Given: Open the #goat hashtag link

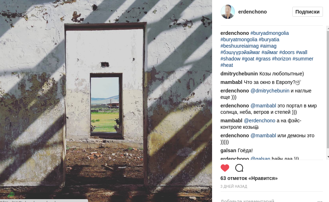Looking at the screenshot, I should click(248, 59).
